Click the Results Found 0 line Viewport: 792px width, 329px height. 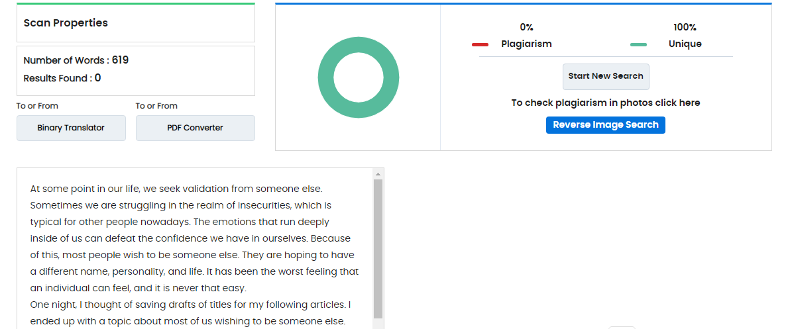click(62, 78)
